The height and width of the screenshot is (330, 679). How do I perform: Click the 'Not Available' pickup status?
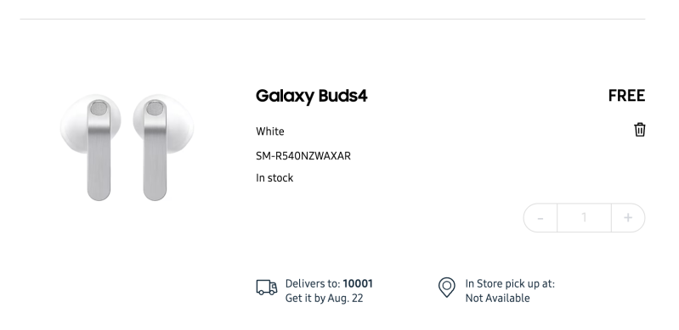497,299
